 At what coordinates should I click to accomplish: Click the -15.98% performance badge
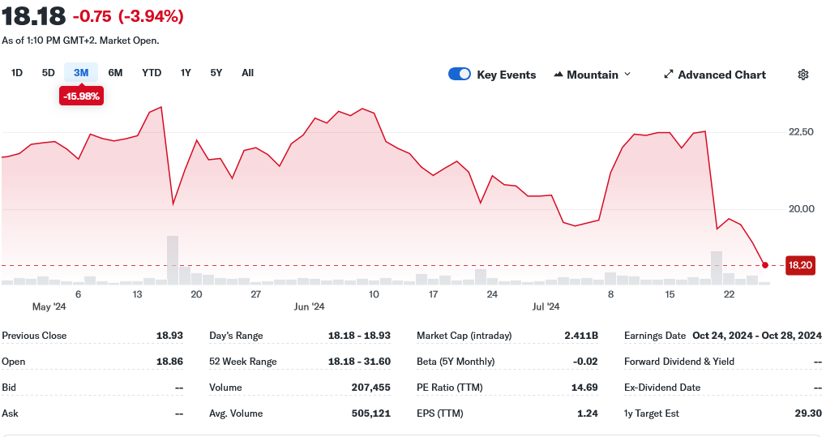pyautogui.click(x=81, y=96)
